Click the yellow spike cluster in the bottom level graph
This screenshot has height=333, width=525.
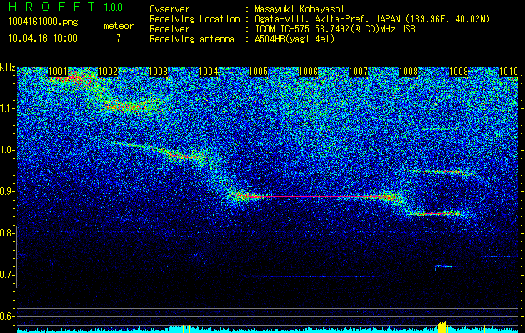coord(442,326)
